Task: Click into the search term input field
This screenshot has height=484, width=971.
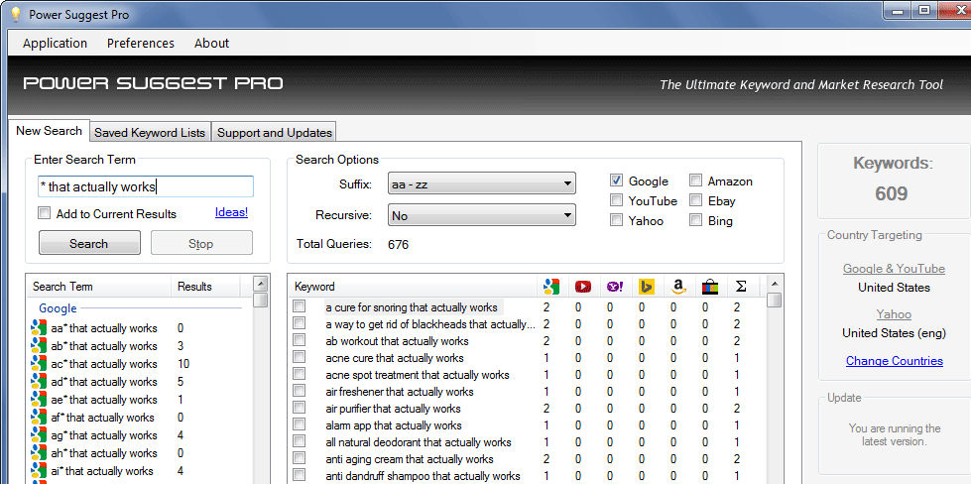Action: click(x=145, y=186)
